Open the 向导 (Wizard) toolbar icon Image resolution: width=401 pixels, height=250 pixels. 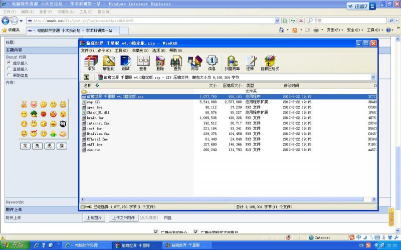coord(194,63)
